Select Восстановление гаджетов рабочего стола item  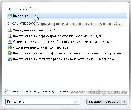[x=64, y=59]
